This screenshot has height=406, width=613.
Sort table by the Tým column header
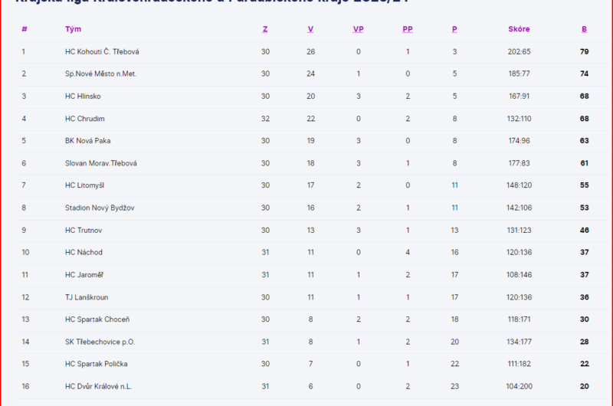73,29
